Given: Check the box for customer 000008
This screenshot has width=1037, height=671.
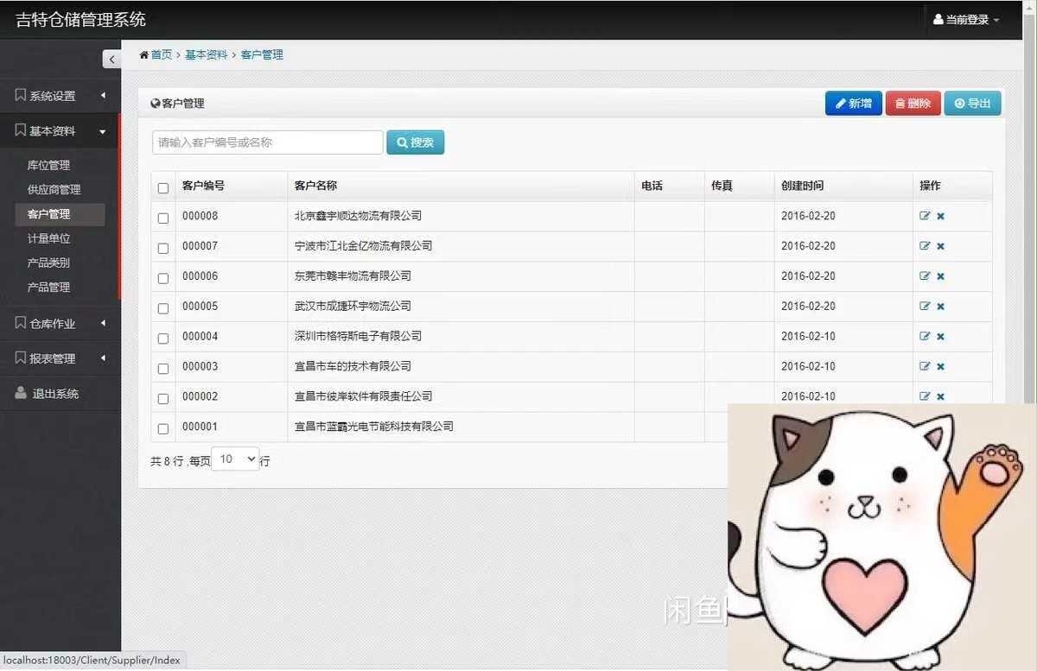Looking at the screenshot, I should [163, 218].
